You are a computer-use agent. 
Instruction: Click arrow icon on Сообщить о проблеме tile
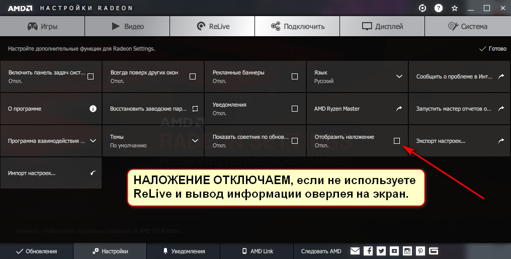tap(501, 76)
